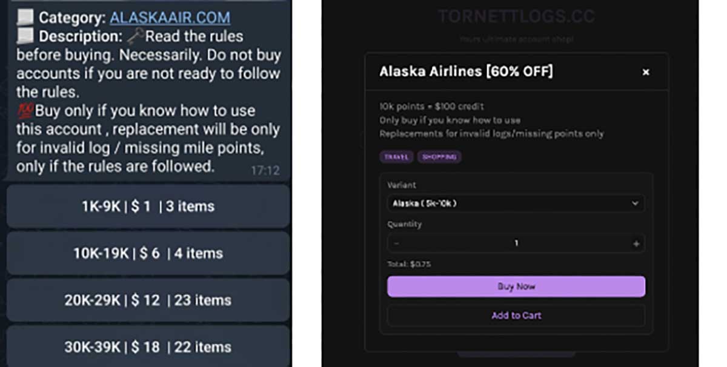Click the SHOPPING tag badge
Image resolution: width=727 pixels, height=367 pixels.
click(x=439, y=157)
